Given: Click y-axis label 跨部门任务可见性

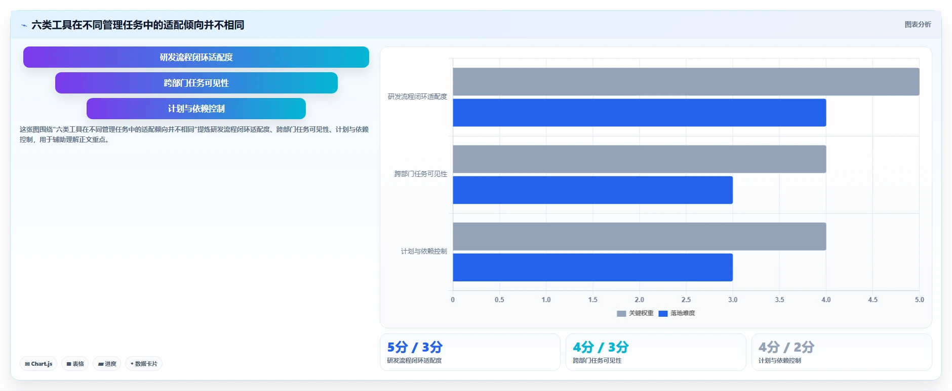Looking at the screenshot, I should pos(421,174).
